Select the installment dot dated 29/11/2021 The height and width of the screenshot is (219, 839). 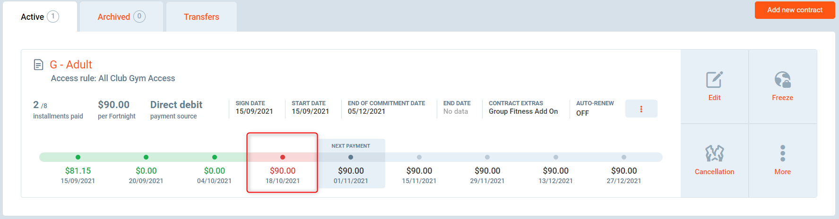click(487, 157)
